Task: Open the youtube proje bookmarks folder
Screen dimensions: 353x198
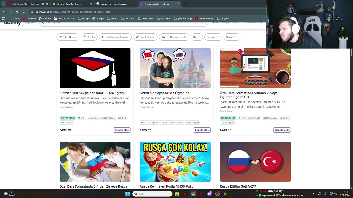Action: tap(183, 18)
